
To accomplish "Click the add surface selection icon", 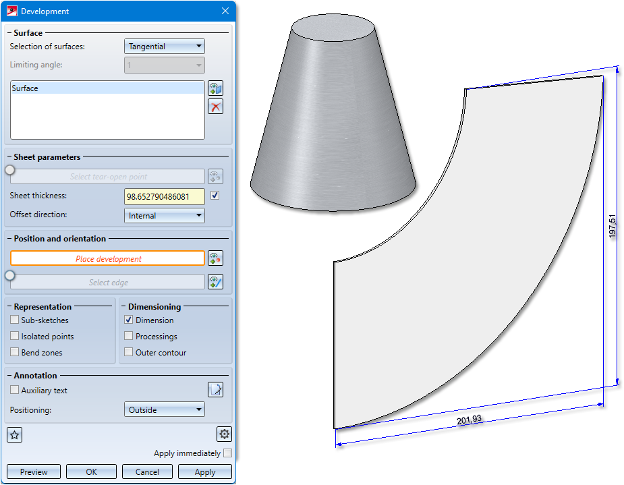I will coord(215,88).
